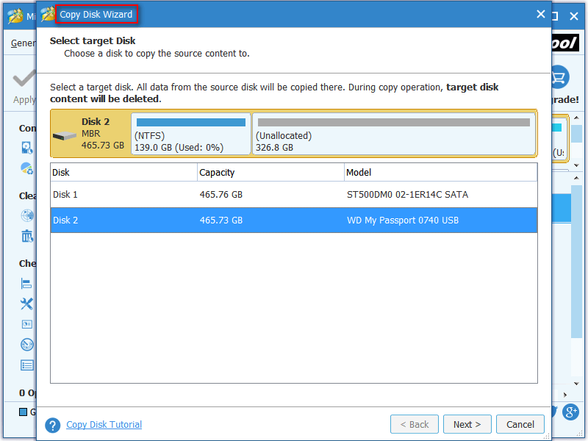Close the main MiniTool window

tap(574, 15)
